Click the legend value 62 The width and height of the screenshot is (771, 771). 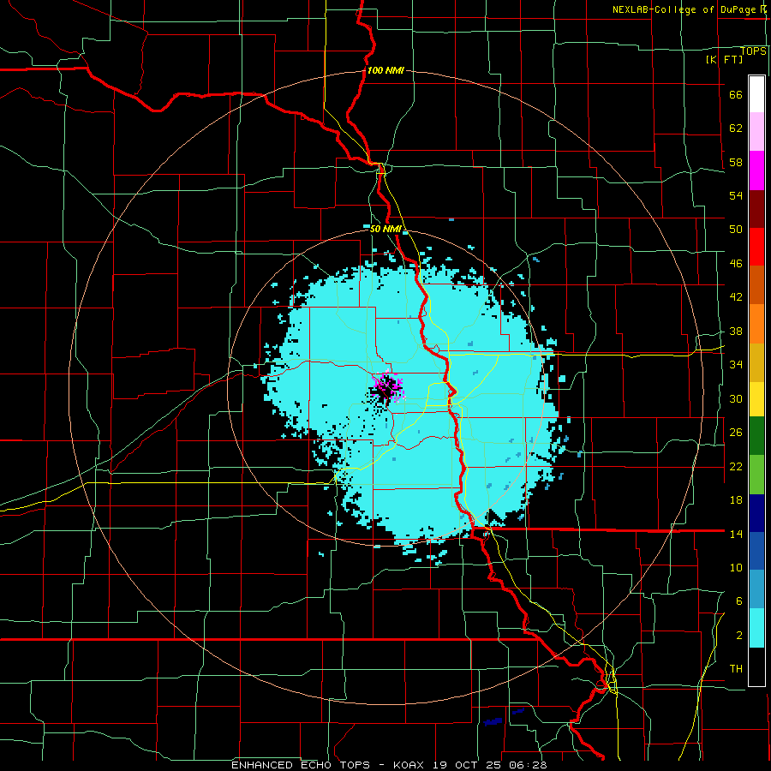pyautogui.click(x=736, y=128)
